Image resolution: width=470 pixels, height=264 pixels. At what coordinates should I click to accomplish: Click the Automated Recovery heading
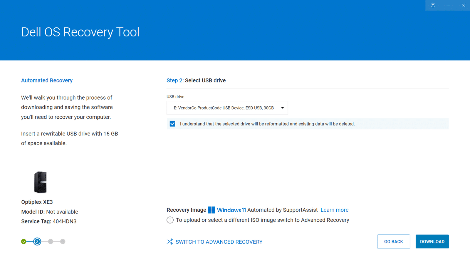pyautogui.click(x=47, y=80)
